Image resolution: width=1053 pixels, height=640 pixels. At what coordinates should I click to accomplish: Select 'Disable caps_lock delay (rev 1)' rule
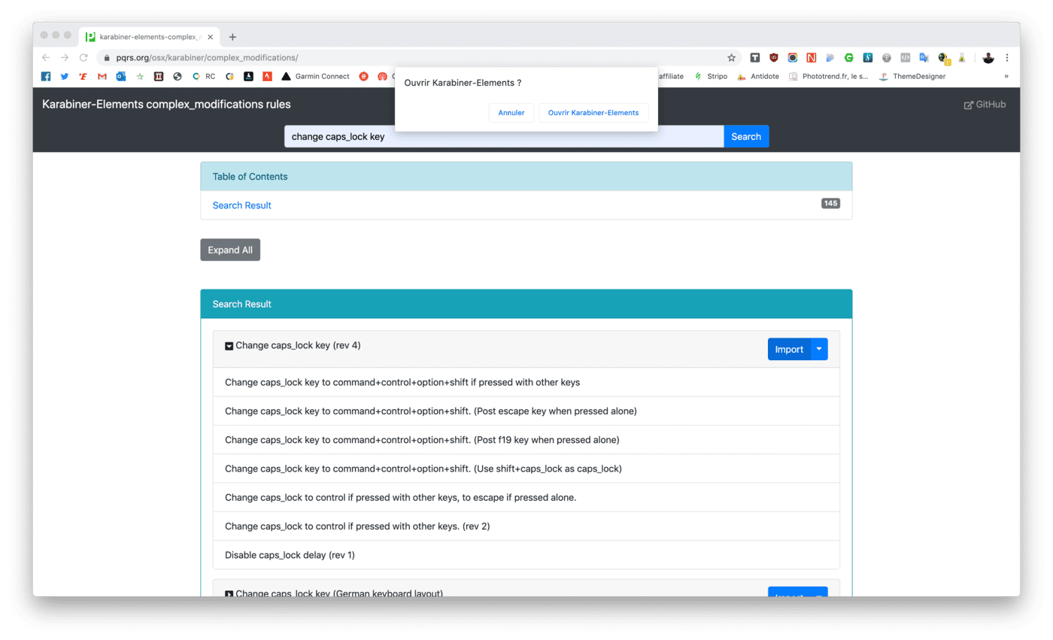click(526, 555)
